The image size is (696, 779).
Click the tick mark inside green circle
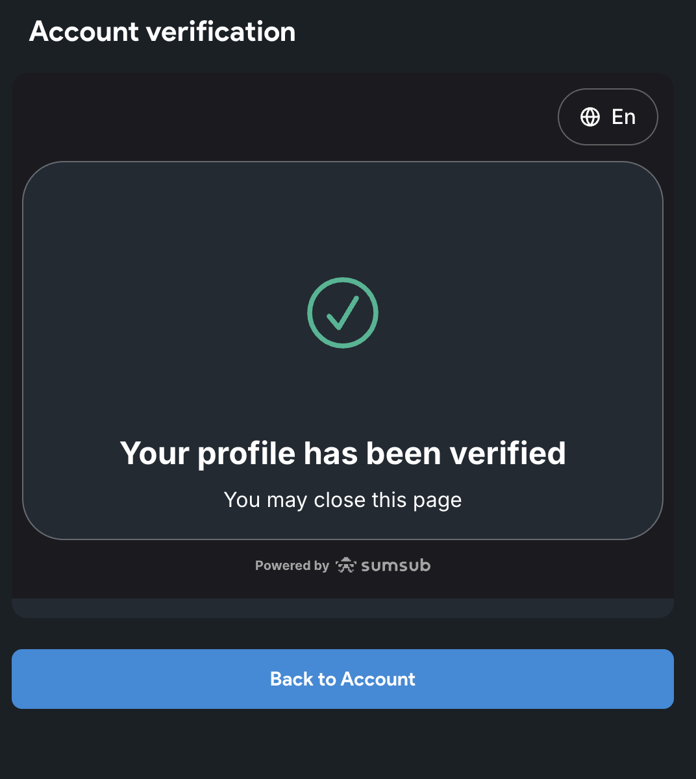pyautogui.click(x=343, y=313)
